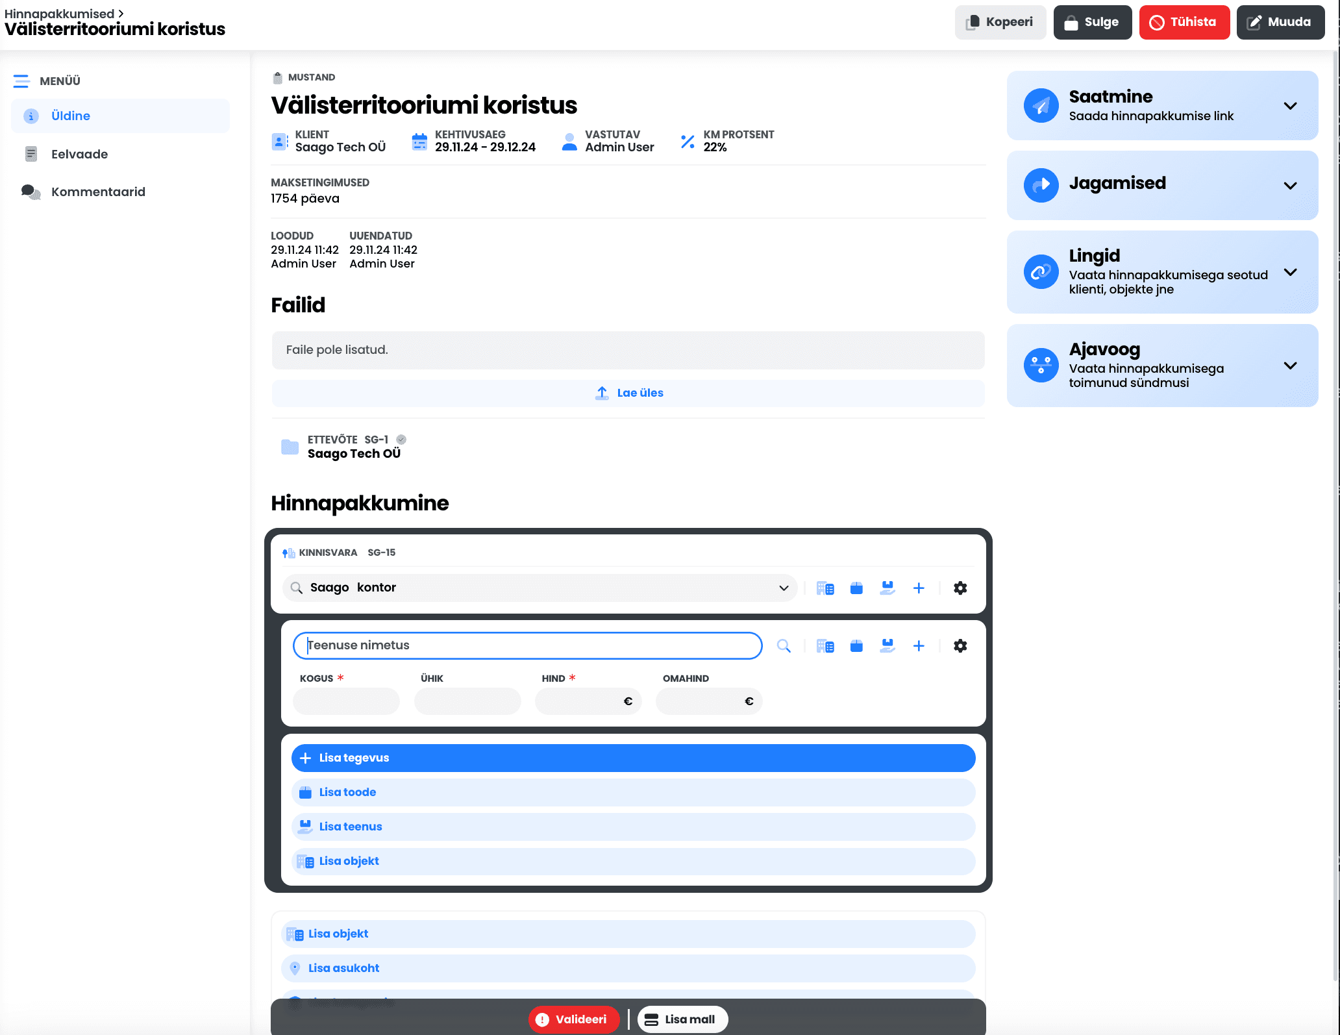Screen dimensions: 1340x1035
Task: Click add service icon in service row
Action: [x=887, y=645]
